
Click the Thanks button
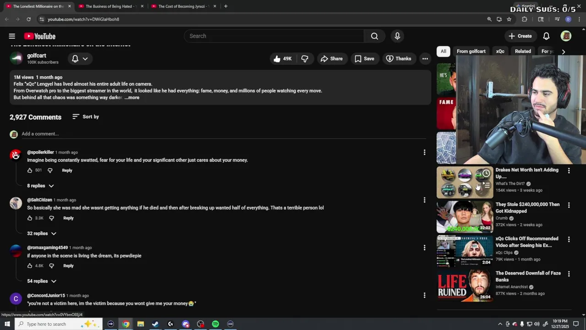coord(398,59)
